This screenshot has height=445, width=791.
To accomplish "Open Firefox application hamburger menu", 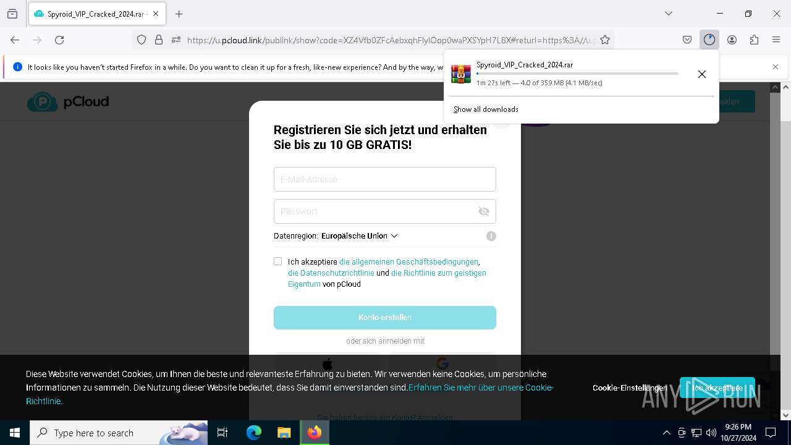I will (x=776, y=40).
